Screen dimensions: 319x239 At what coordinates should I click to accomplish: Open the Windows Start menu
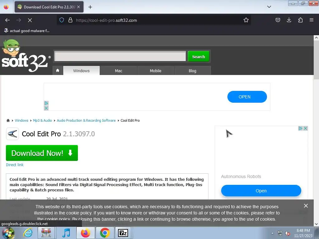pyautogui.click(x=8, y=233)
